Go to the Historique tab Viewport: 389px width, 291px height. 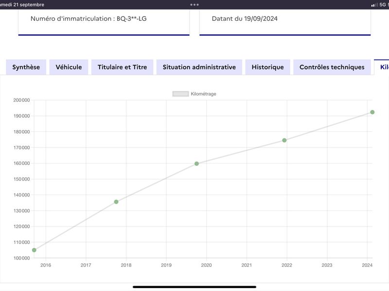pos(268,67)
